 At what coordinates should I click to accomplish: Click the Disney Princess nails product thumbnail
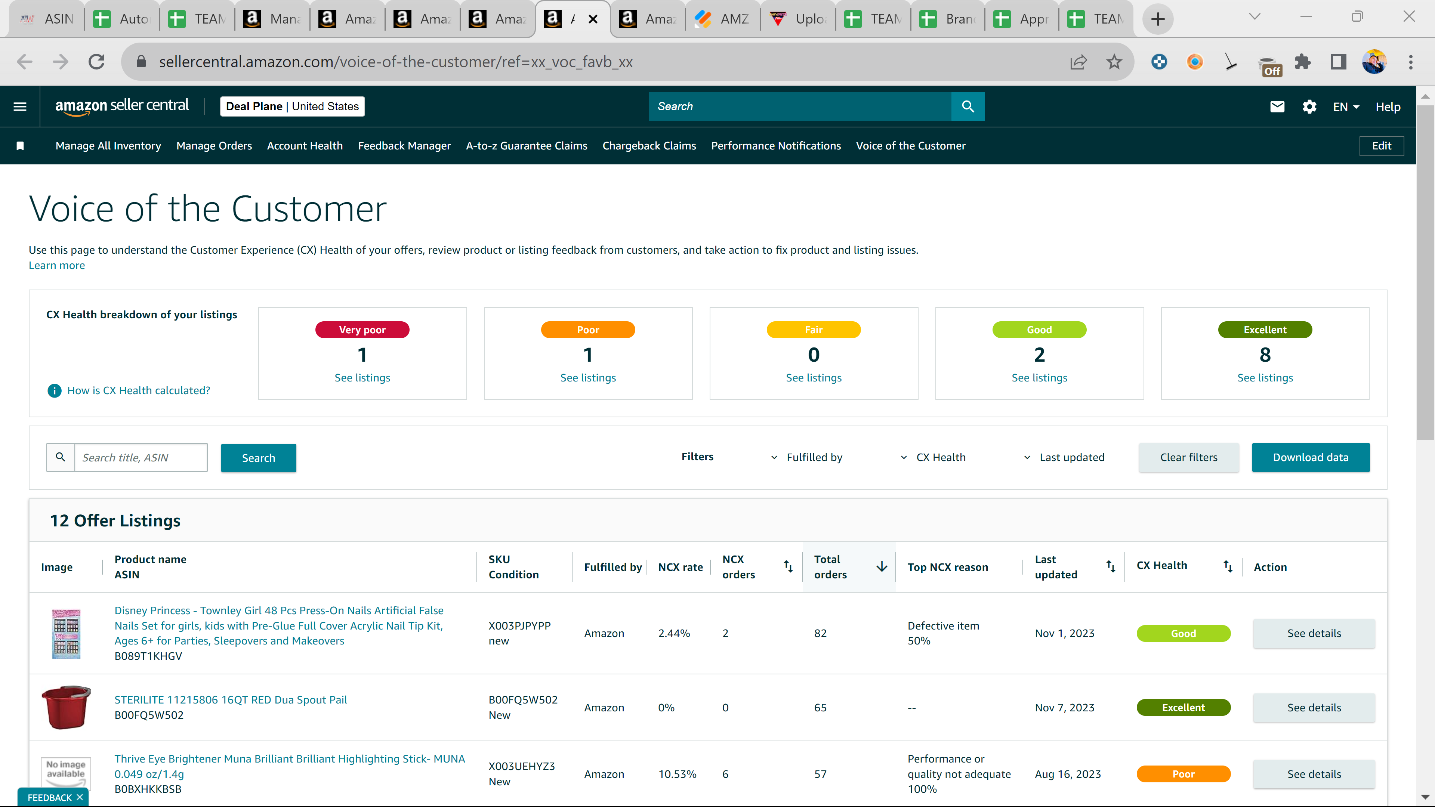66,633
